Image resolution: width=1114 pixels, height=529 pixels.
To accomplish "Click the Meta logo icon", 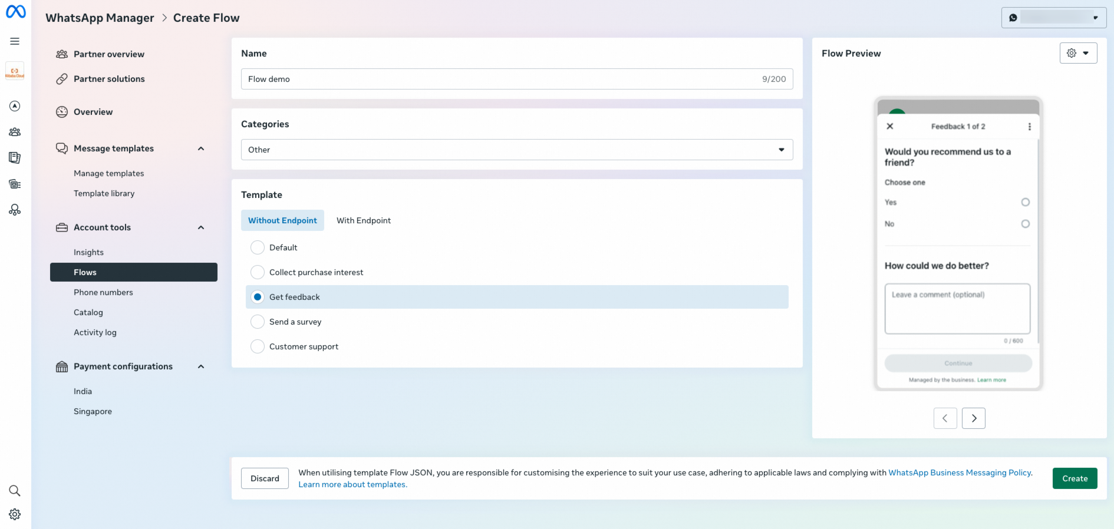I will click(15, 12).
